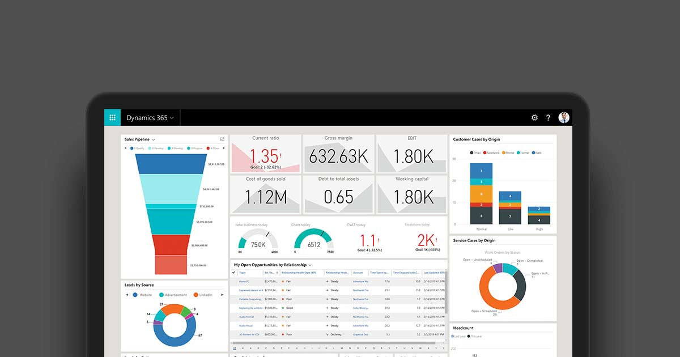Toggle the Email series in Customer Cases legend
The image size is (680, 357).
475,153
